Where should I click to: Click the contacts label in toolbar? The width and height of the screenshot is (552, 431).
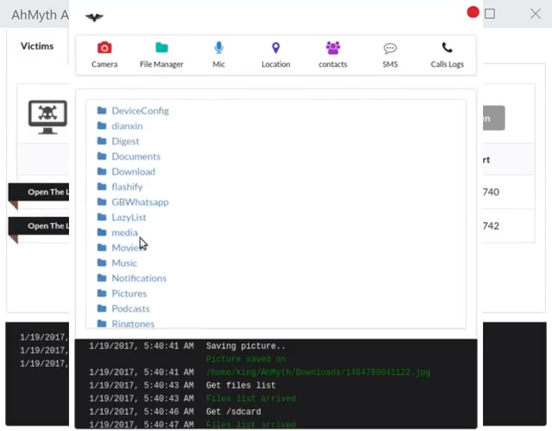[x=333, y=64]
